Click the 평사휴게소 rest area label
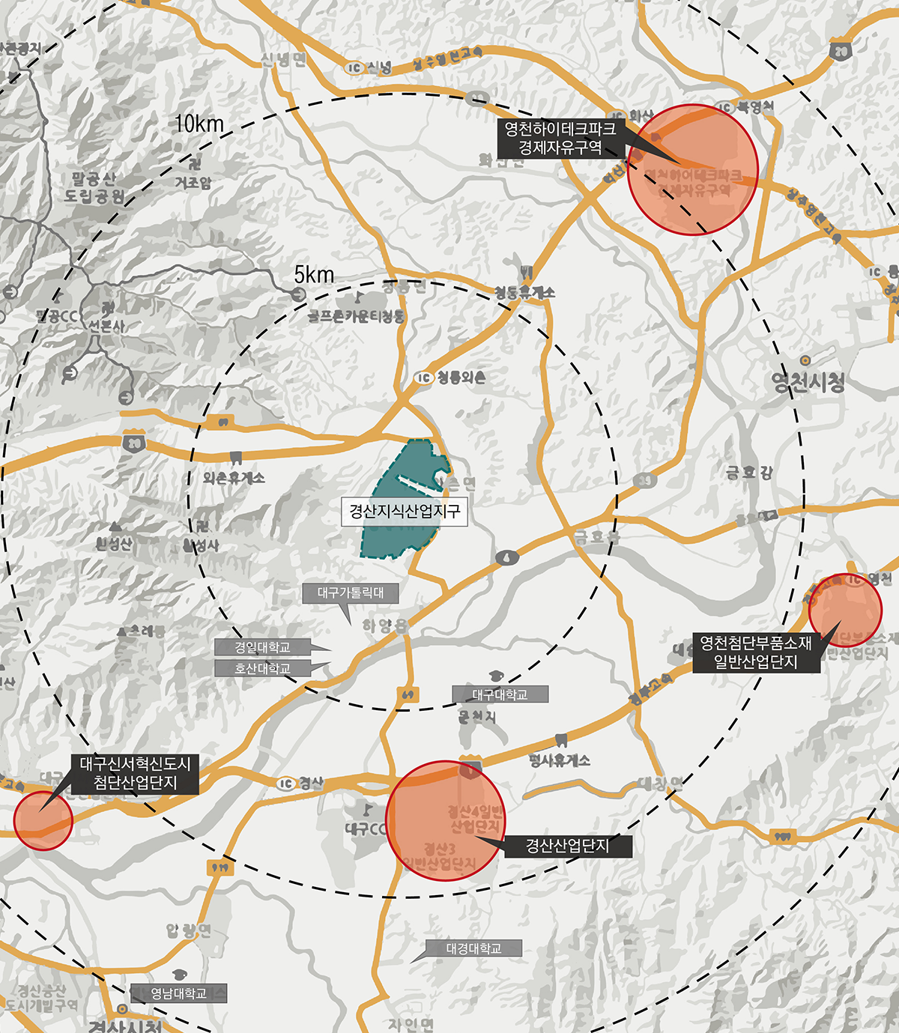899x1033 pixels. tap(560, 760)
